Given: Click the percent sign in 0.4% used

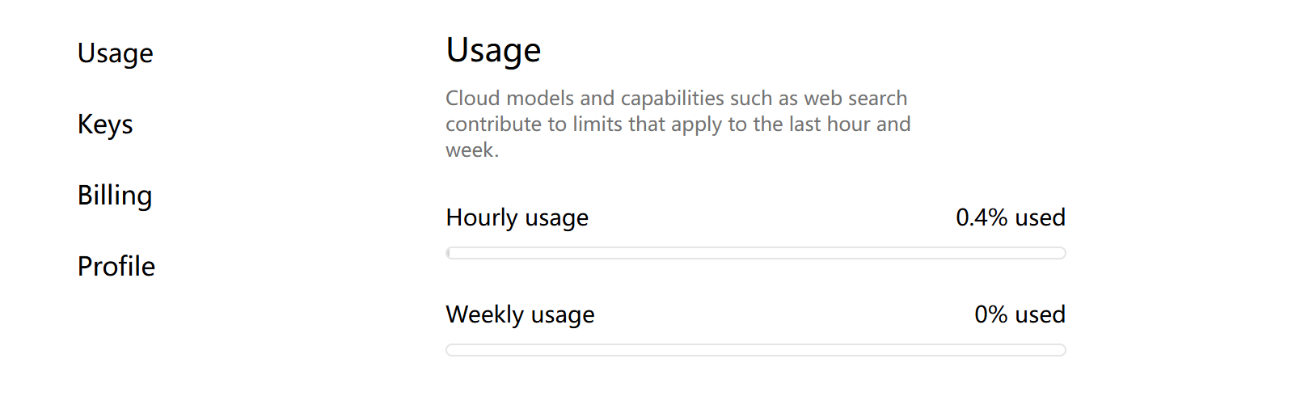Looking at the screenshot, I should pyautogui.click(x=998, y=217).
